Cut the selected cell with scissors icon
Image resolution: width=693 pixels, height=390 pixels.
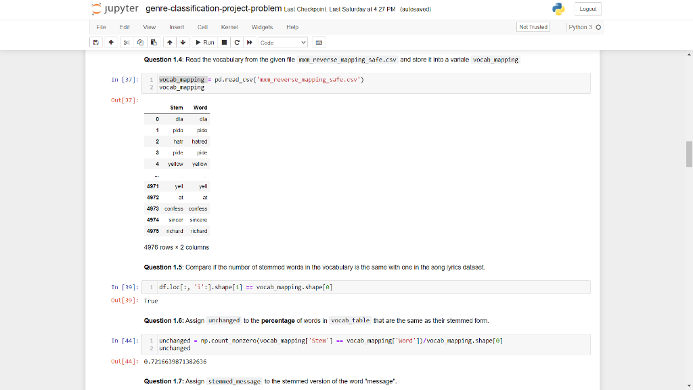click(x=126, y=41)
